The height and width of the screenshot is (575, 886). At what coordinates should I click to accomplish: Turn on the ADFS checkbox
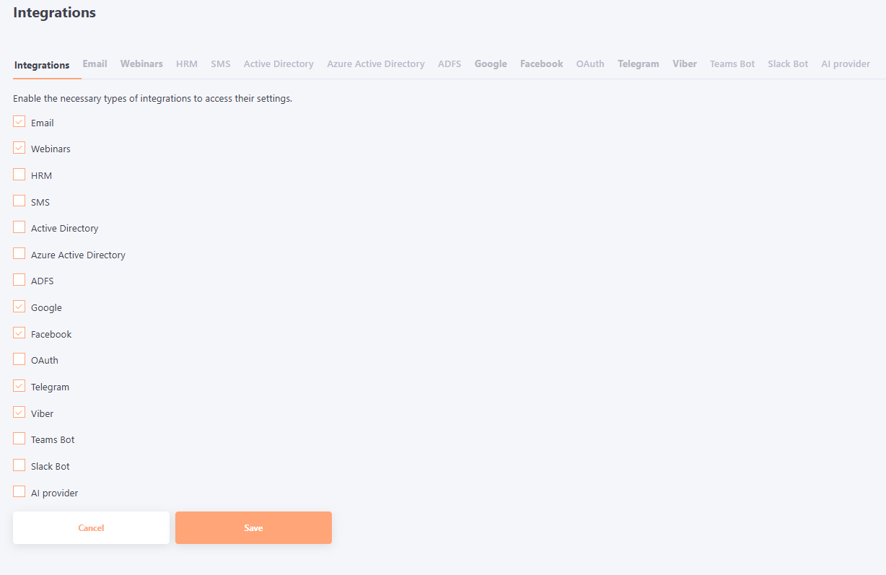(19, 280)
